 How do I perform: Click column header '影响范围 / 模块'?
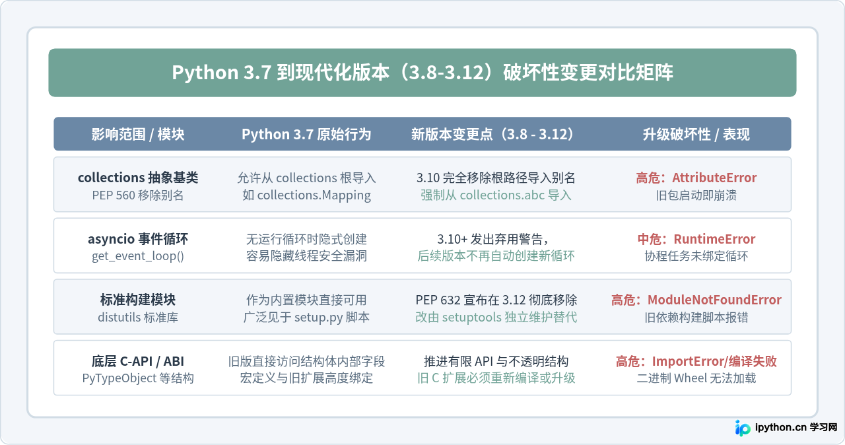pyautogui.click(x=138, y=135)
